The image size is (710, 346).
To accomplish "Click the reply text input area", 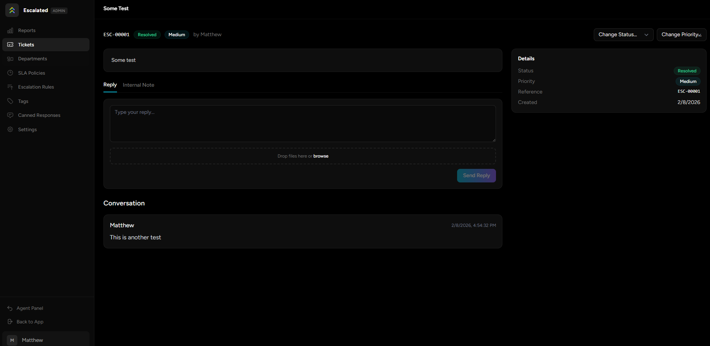I will pyautogui.click(x=302, y=124).
